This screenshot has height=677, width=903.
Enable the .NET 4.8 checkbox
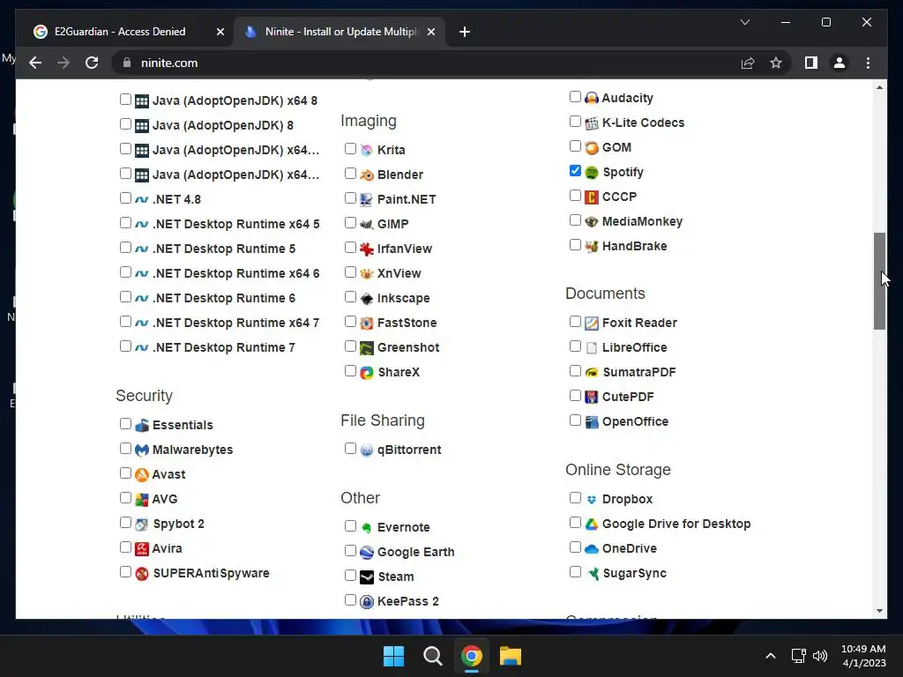125,198
